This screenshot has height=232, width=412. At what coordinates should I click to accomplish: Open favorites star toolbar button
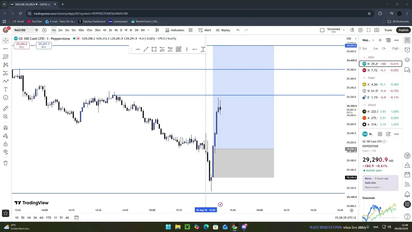(x=5, y=213)
